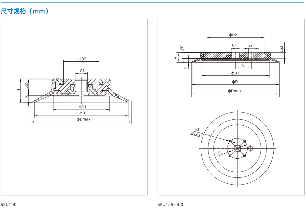Screen dimensions: 306x209
Task: Click the bold L dimension label
Action: 243,65
